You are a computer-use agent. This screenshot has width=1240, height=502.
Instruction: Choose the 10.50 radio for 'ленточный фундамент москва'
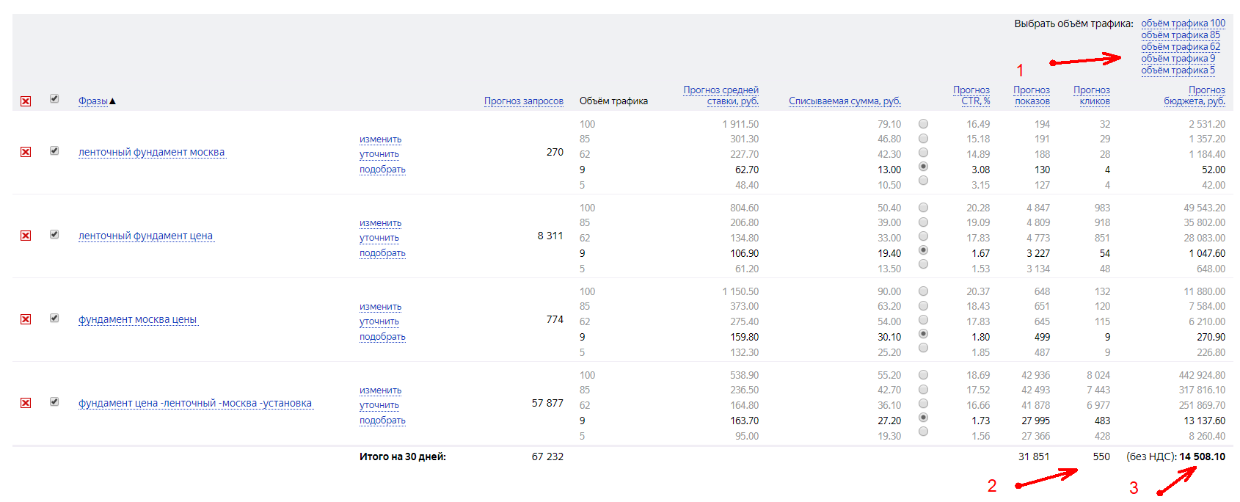coord(923,181)
